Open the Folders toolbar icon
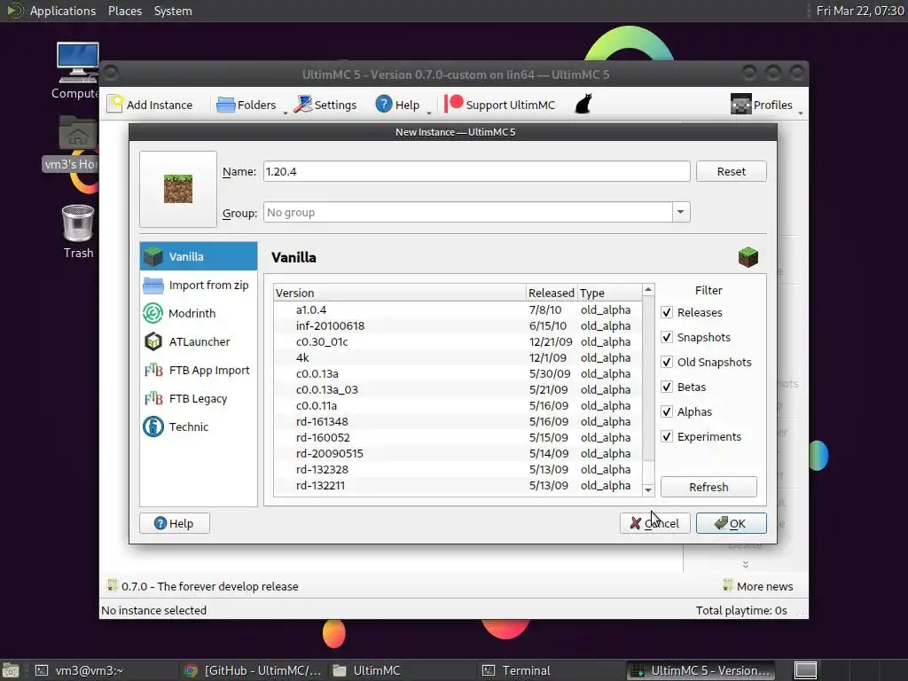The width and height of the screenshot is (908, 681). coord(225,105)
